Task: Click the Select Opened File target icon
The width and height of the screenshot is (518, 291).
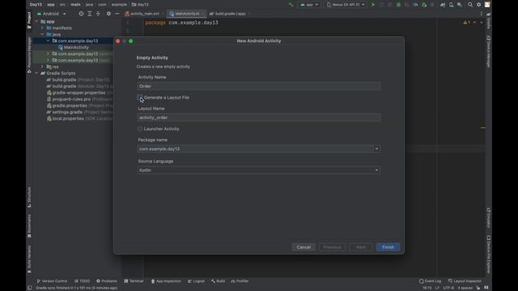Action: coord(81,14)
